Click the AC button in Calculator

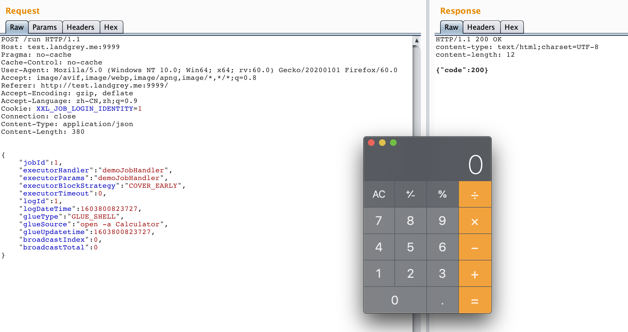(379, 194)
